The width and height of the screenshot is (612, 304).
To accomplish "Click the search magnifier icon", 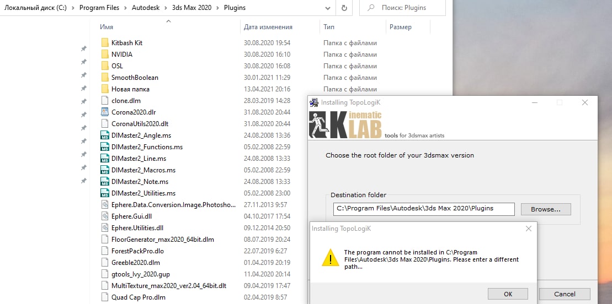I will click(371, 7).
